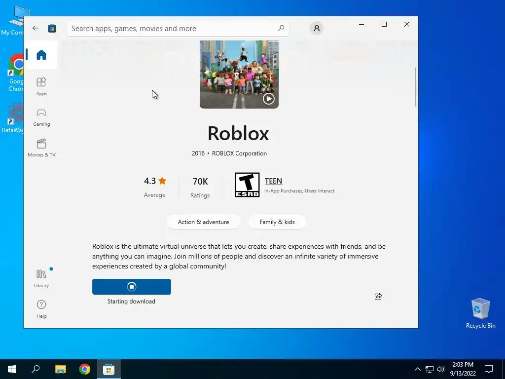Viewport: 505px width, 379px height.
Task: Open the taskbar clock and date
Action: point(463,369)
